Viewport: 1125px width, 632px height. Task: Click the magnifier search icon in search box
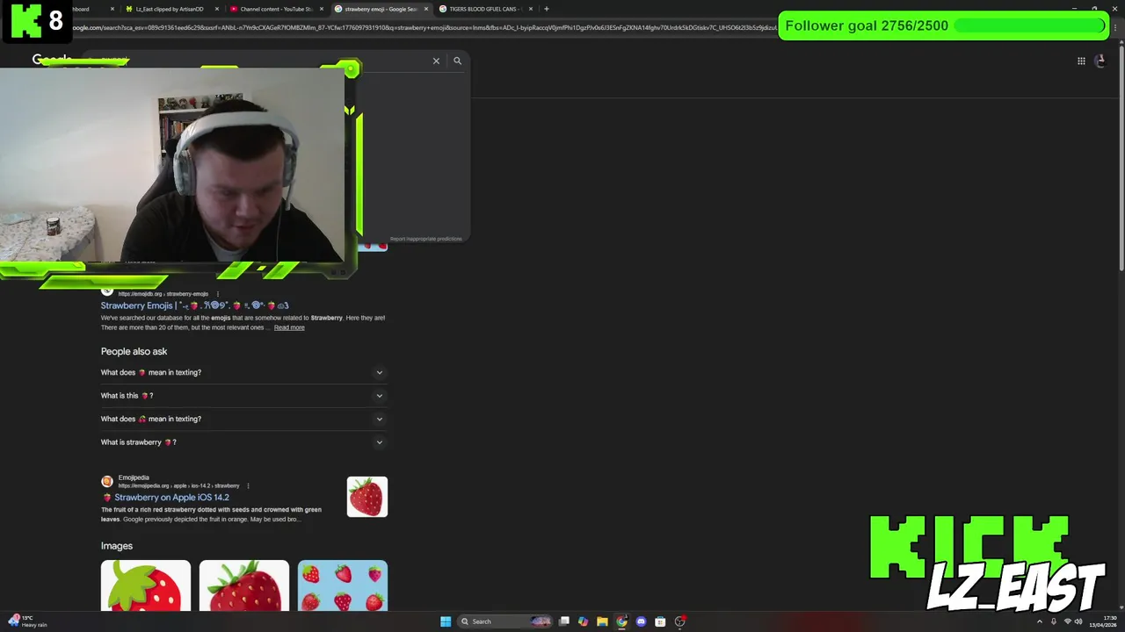click(457, 61)
